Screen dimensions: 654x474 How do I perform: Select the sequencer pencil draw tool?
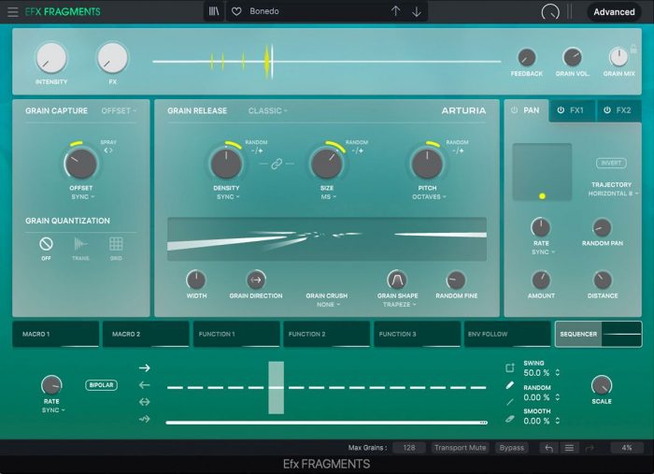tap(510, 385)
